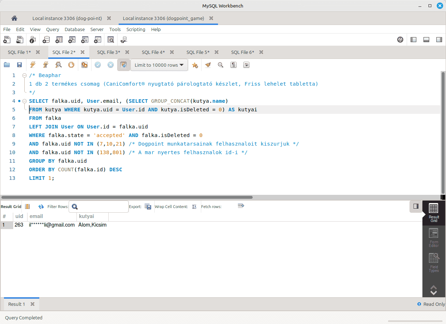Open the Field Types view
The image size is (446, 324).
(433, 263)
